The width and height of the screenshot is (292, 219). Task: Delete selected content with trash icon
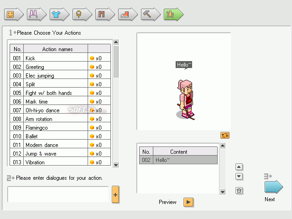click(239, 191)
